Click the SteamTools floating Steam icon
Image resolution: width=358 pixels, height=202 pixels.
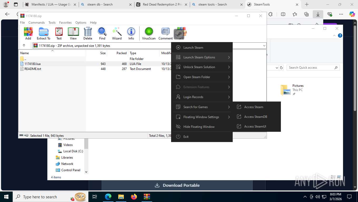click(x=179, y=34)
